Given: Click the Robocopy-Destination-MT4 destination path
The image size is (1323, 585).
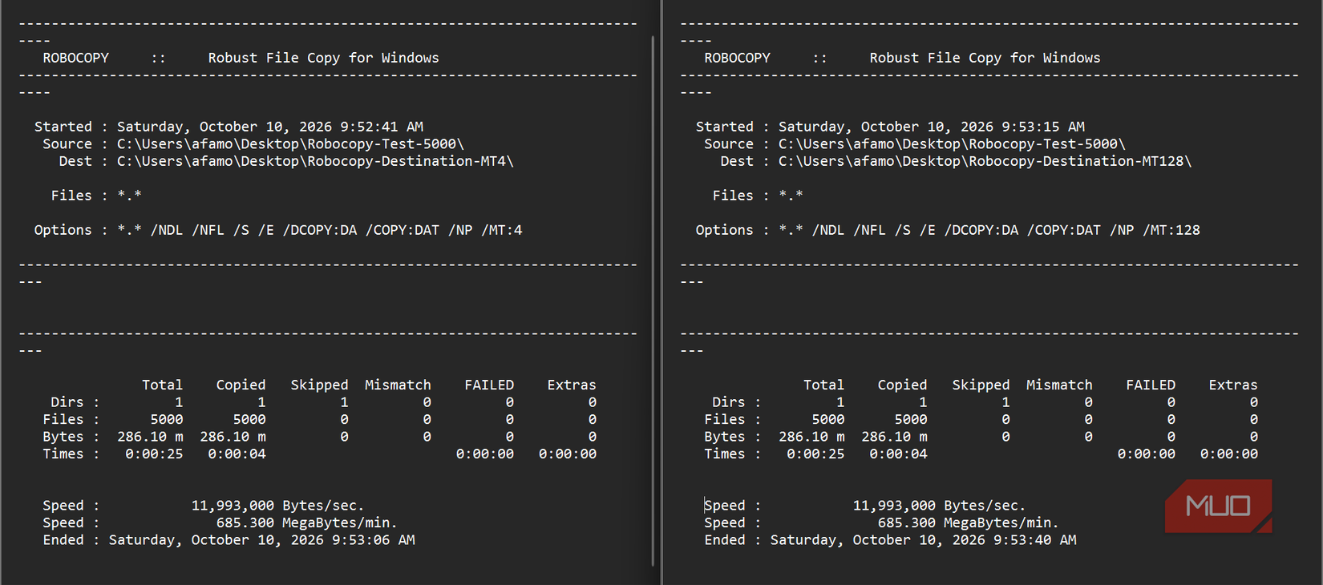Looking at the screenshot, I should (x=315, y=161).
